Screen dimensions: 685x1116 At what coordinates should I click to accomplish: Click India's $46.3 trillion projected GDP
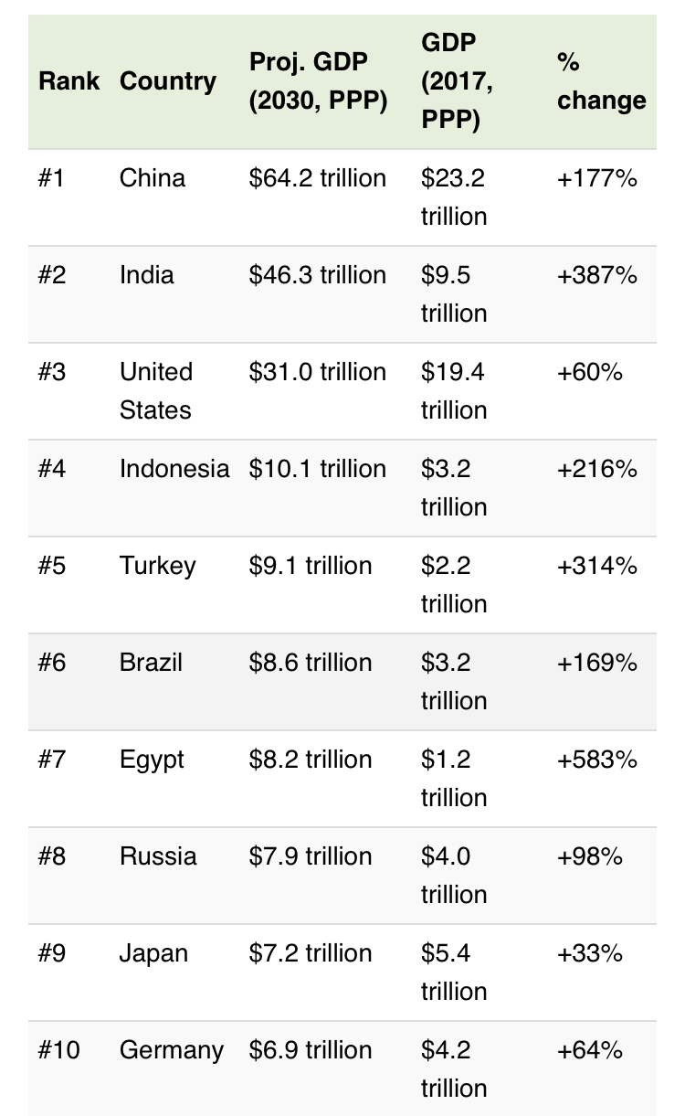(x=318, y=274)
